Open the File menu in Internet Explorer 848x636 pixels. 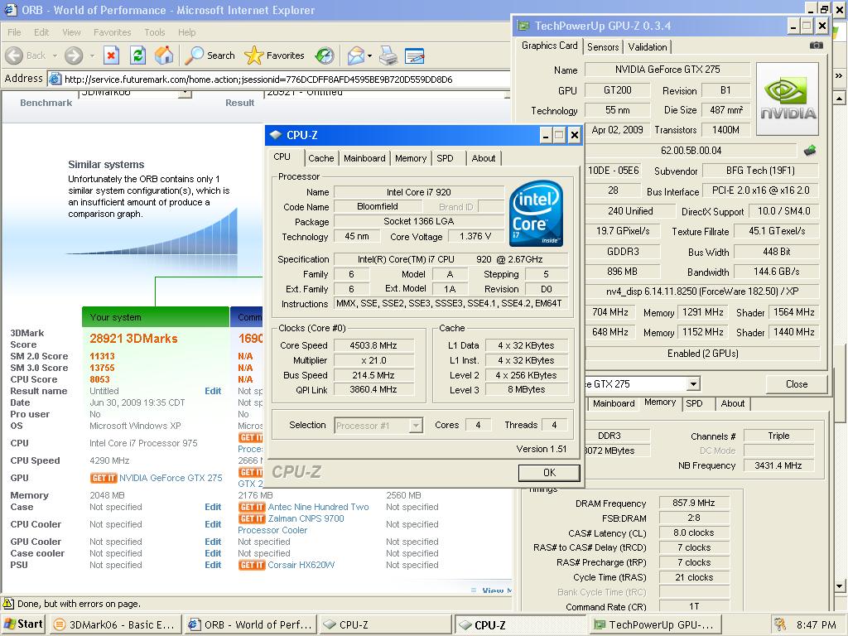click(15, 32)
